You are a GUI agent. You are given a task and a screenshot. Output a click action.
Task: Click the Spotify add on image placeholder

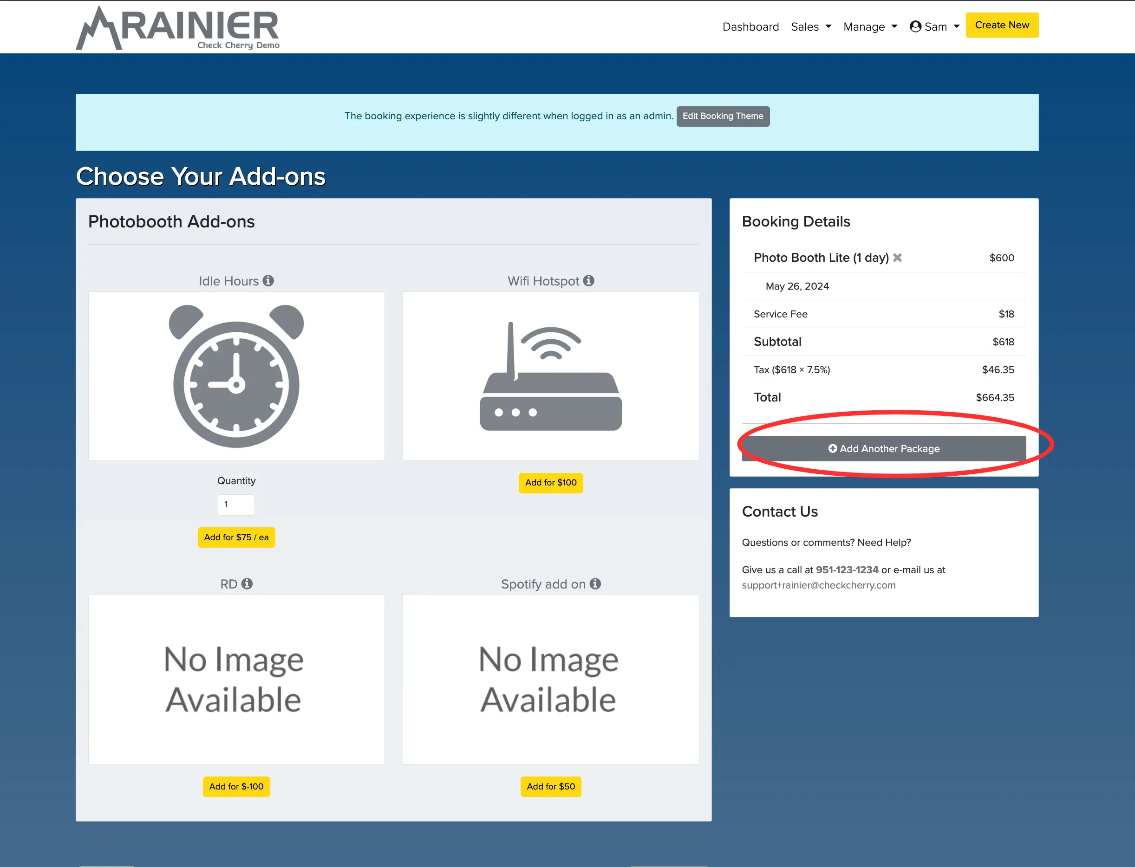(x=551, y=679)
